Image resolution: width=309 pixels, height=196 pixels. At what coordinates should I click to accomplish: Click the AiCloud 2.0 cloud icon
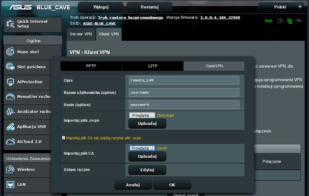10,142
